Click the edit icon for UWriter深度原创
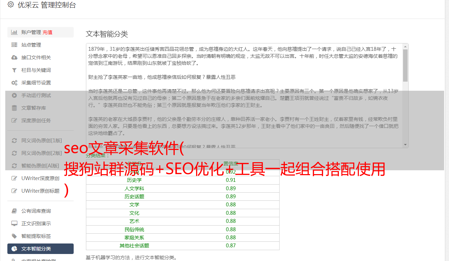 (x=14, y=178)
